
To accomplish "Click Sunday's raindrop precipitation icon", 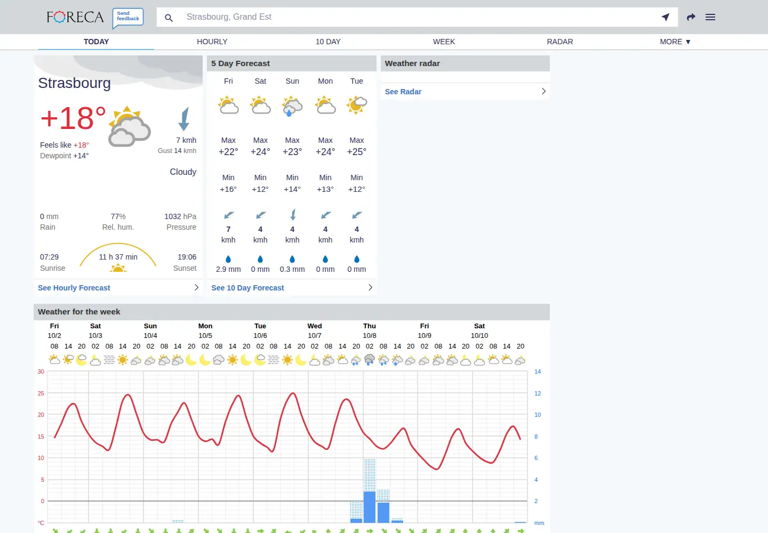I will point(292,259).
